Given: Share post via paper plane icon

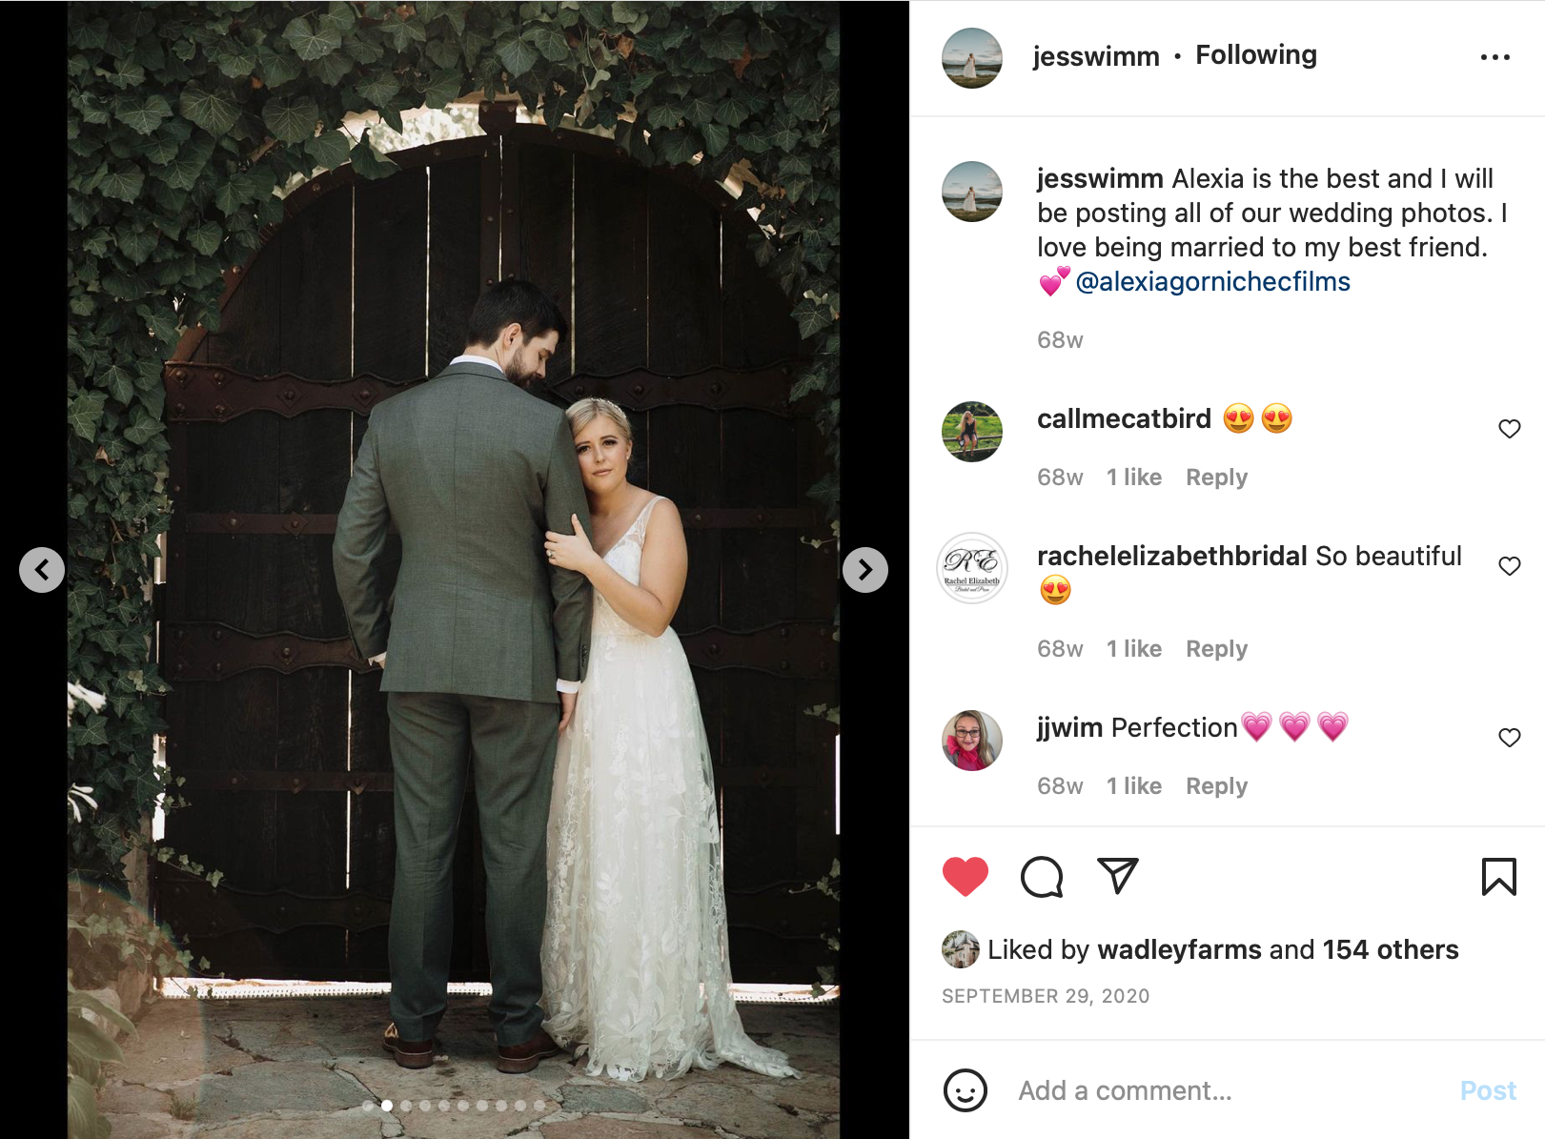Looking at the screenshot, I should [x=1118, y=876].
